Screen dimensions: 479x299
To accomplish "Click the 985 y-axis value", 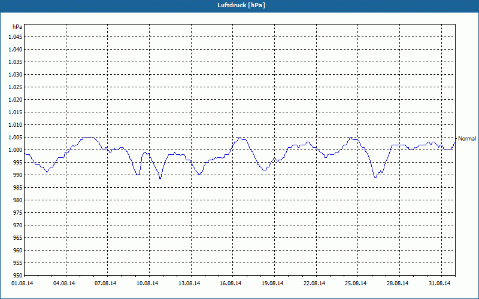I will pos(19,188).
